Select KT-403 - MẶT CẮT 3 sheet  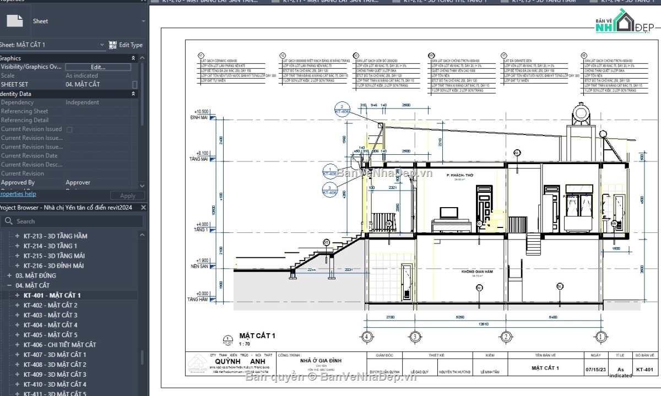point(50,315)
